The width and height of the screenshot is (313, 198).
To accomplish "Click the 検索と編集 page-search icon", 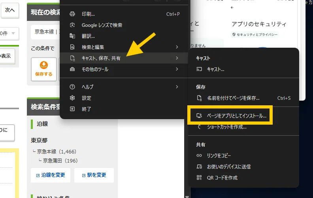I will [x=72, y=47].
